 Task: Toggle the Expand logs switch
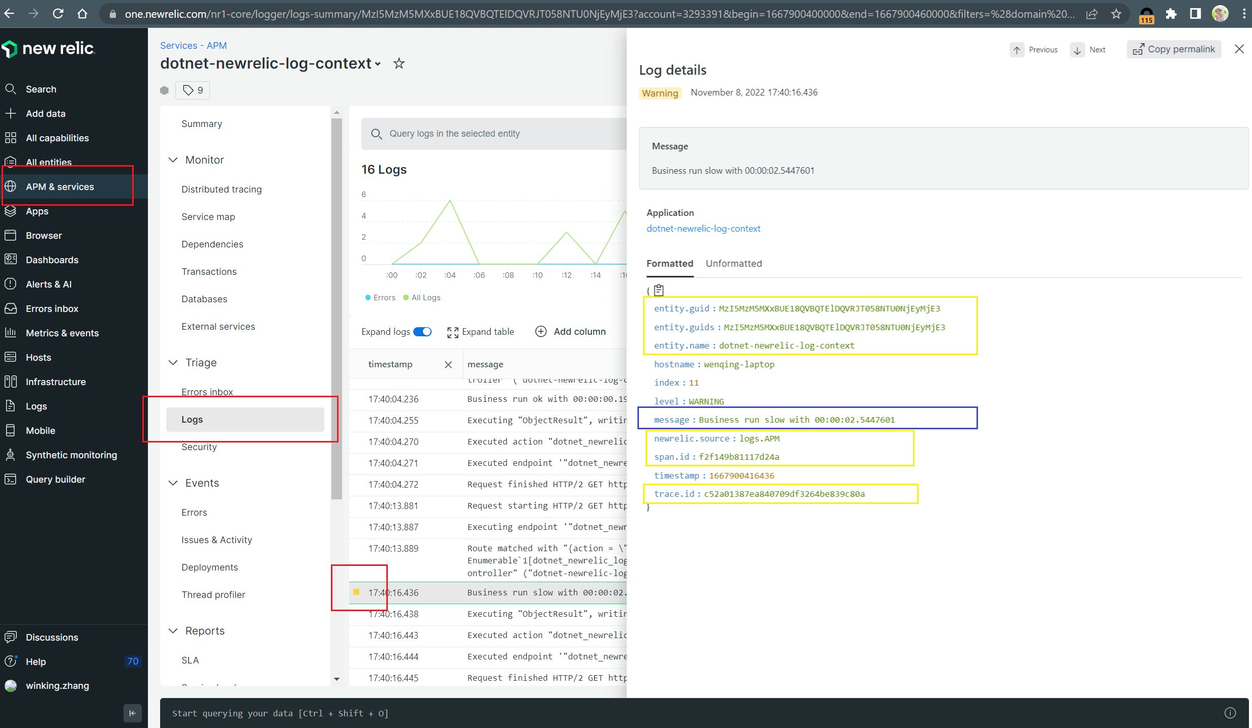[422, 332]
